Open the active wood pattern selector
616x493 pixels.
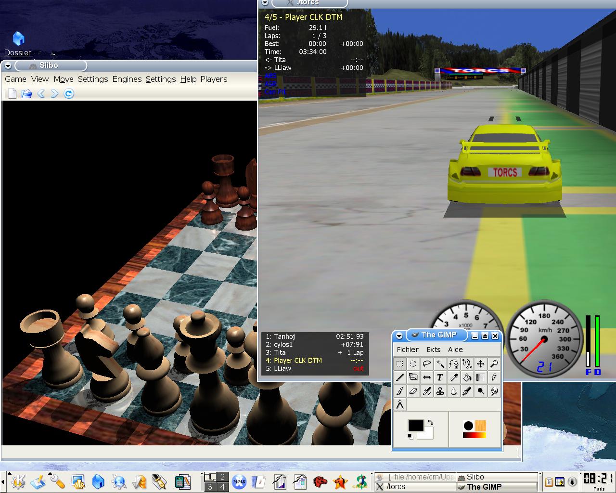click(480, 426)
